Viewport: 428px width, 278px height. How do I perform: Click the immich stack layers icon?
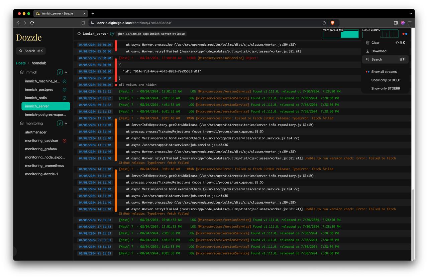(x=22, y=72)
